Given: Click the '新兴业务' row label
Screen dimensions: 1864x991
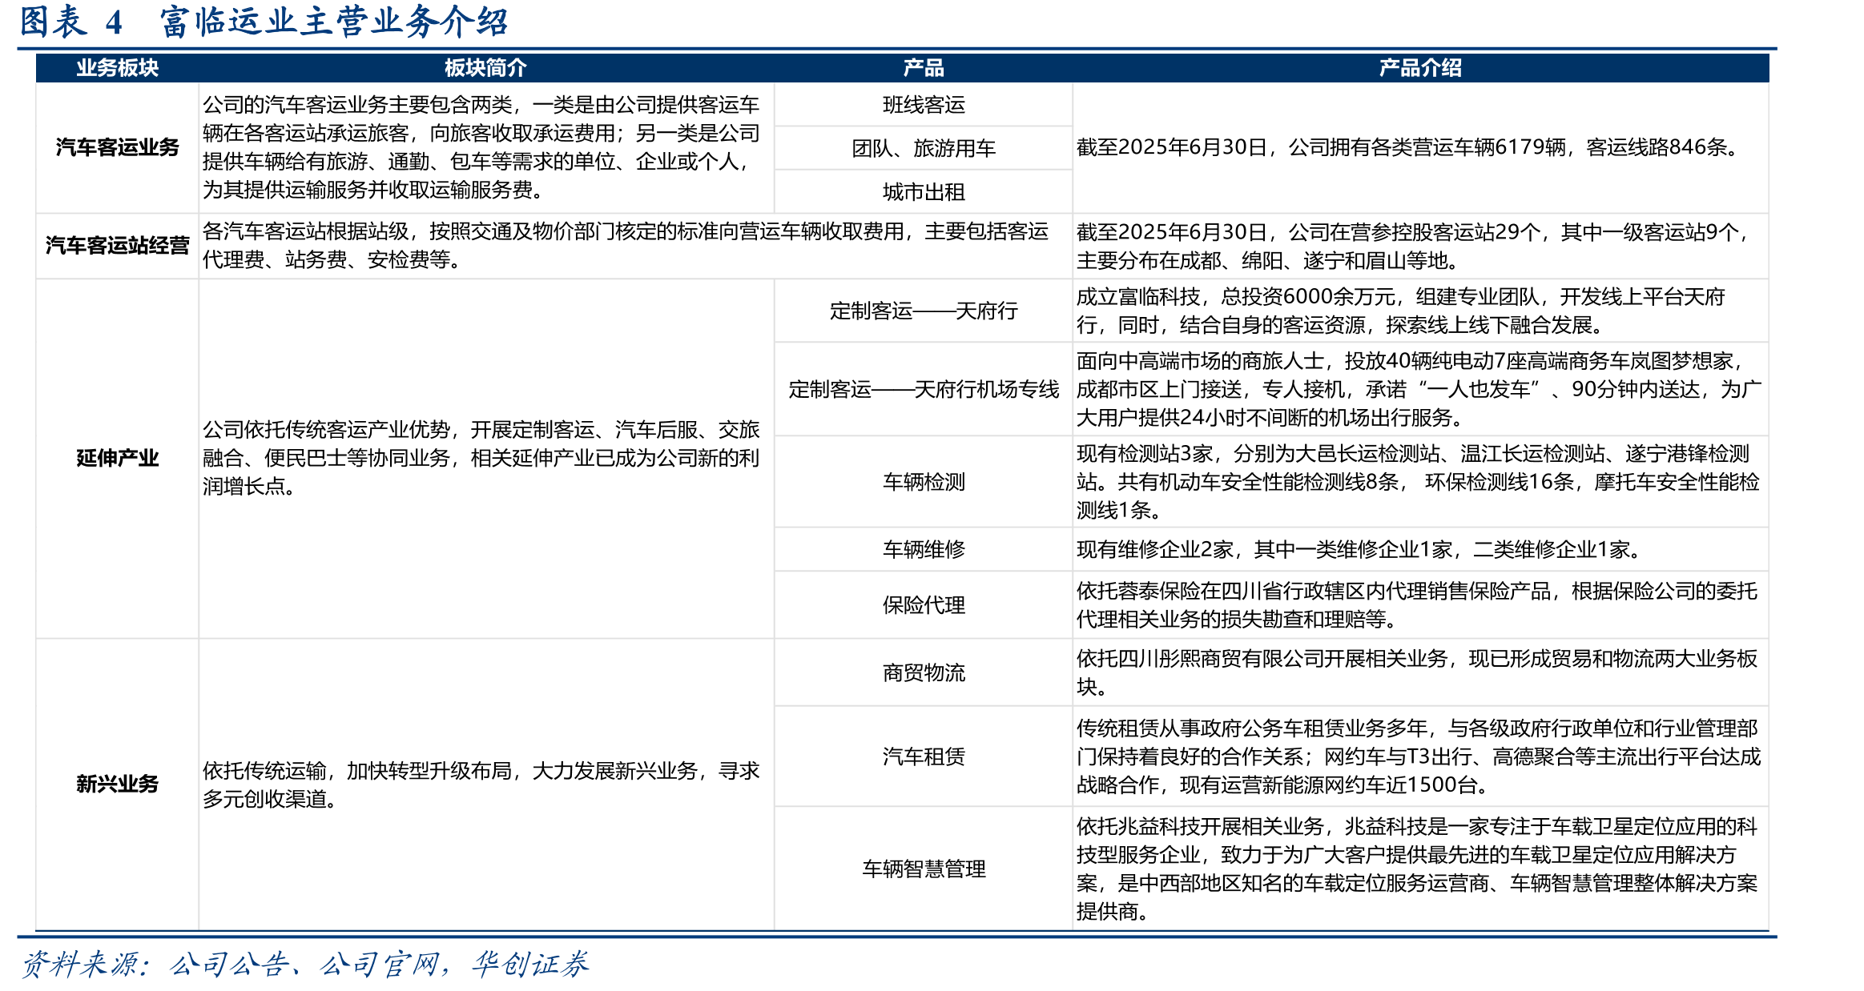Looking at the screenshot, I should pyautogui.click(x=118, y=784).
